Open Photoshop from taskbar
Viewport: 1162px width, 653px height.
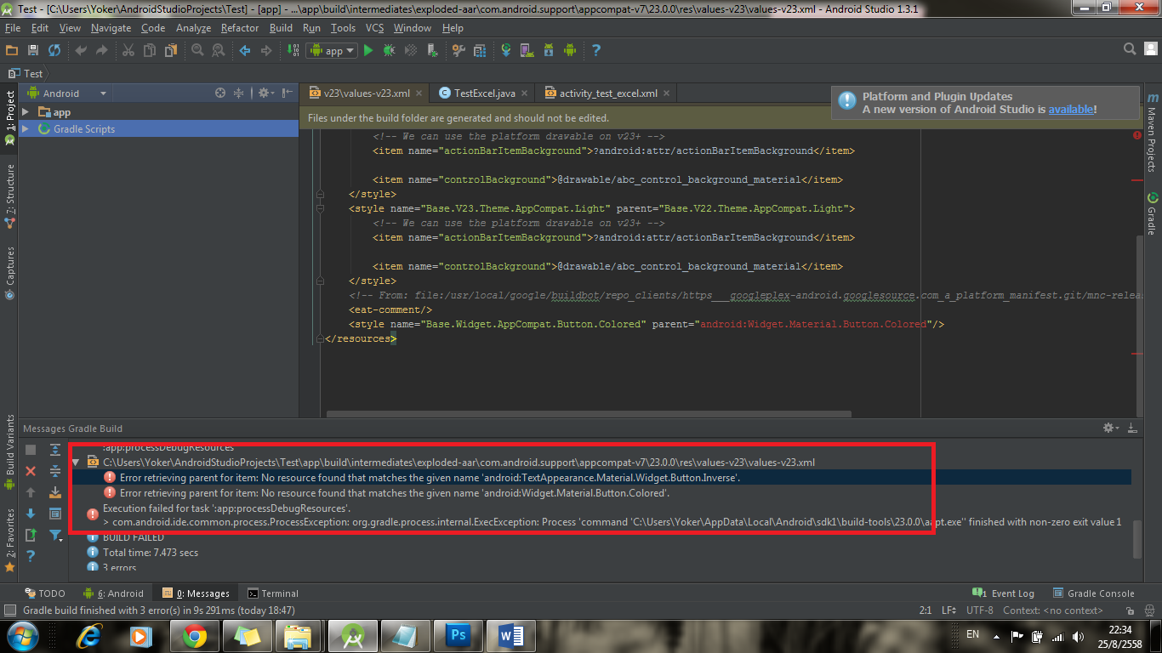point(458,635)
